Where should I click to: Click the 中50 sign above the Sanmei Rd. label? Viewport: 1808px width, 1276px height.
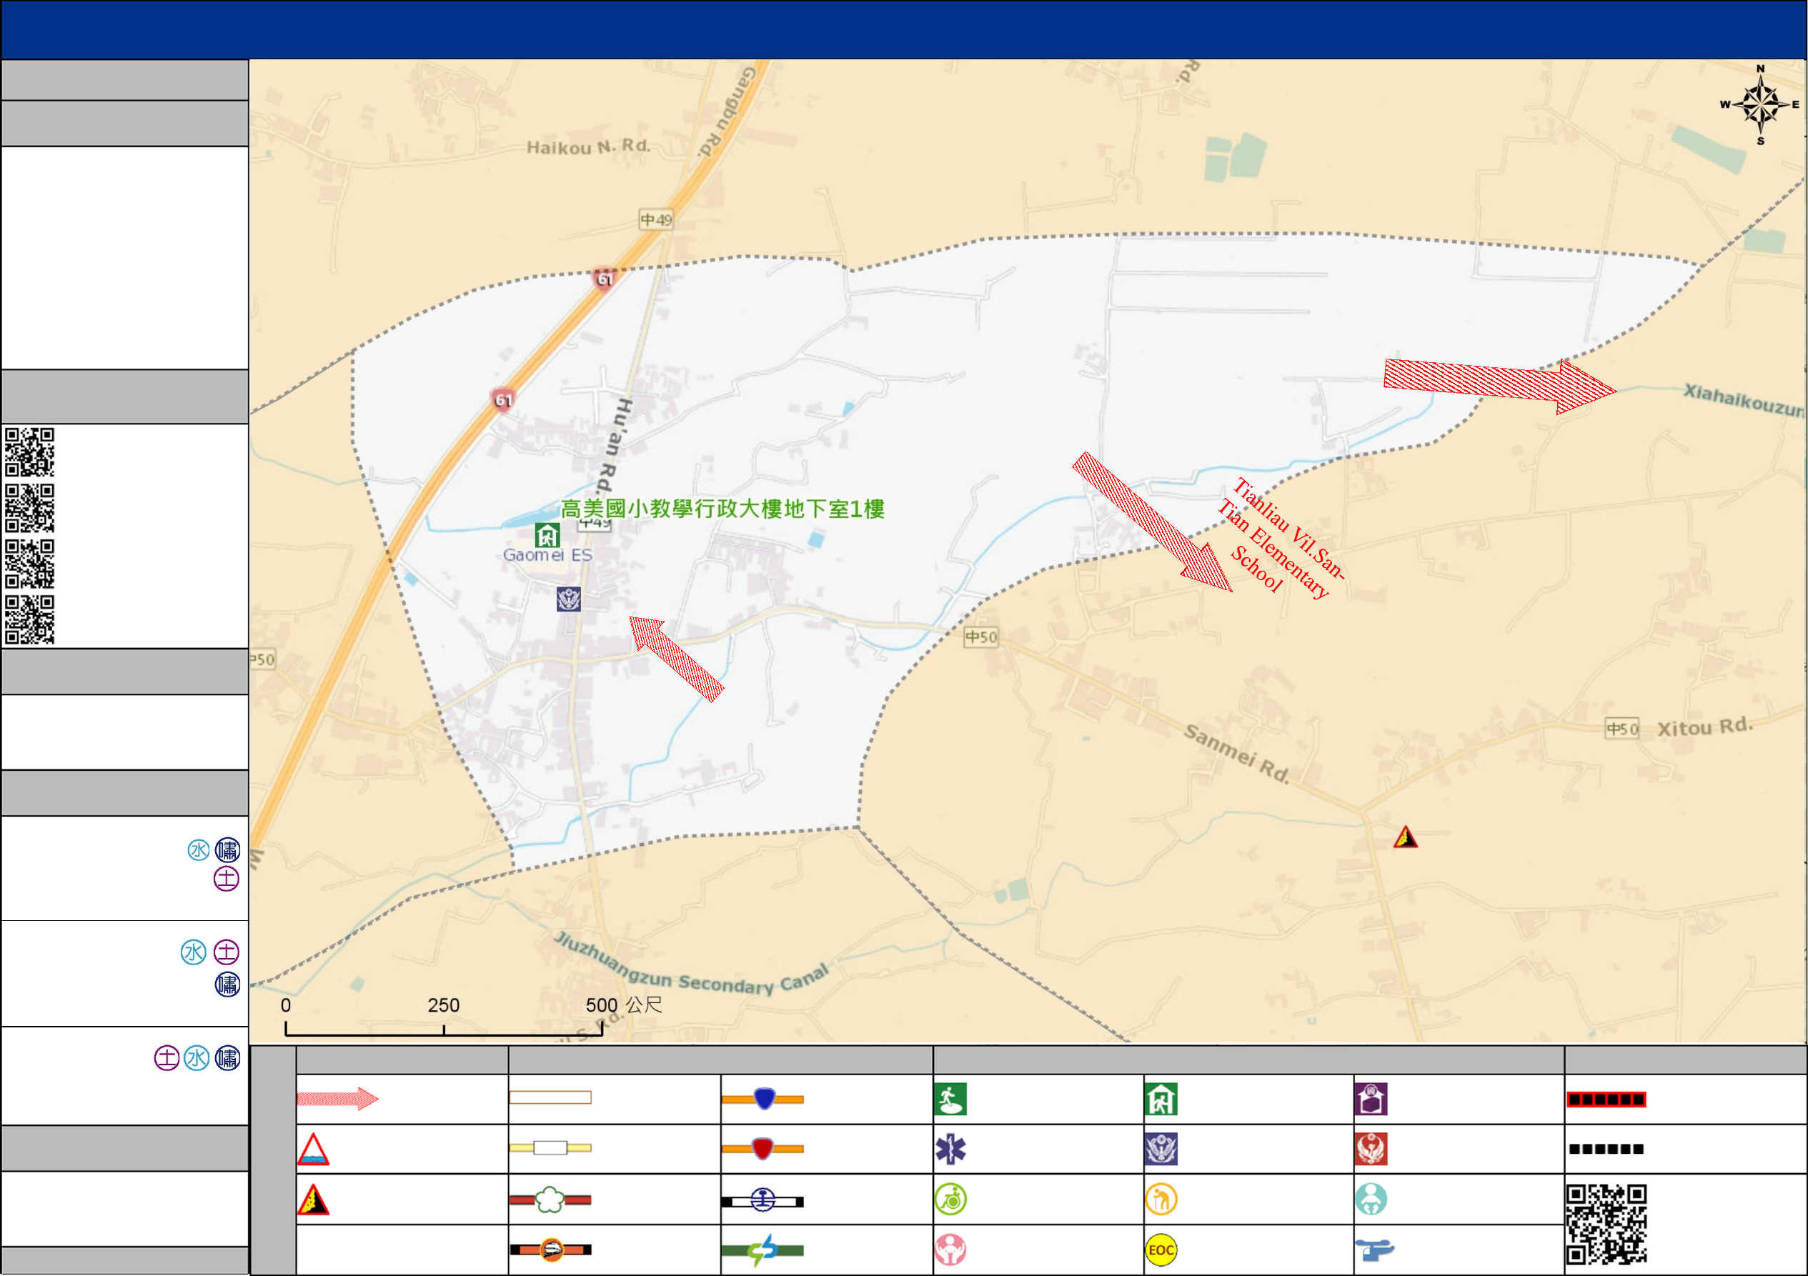point(981,637)
